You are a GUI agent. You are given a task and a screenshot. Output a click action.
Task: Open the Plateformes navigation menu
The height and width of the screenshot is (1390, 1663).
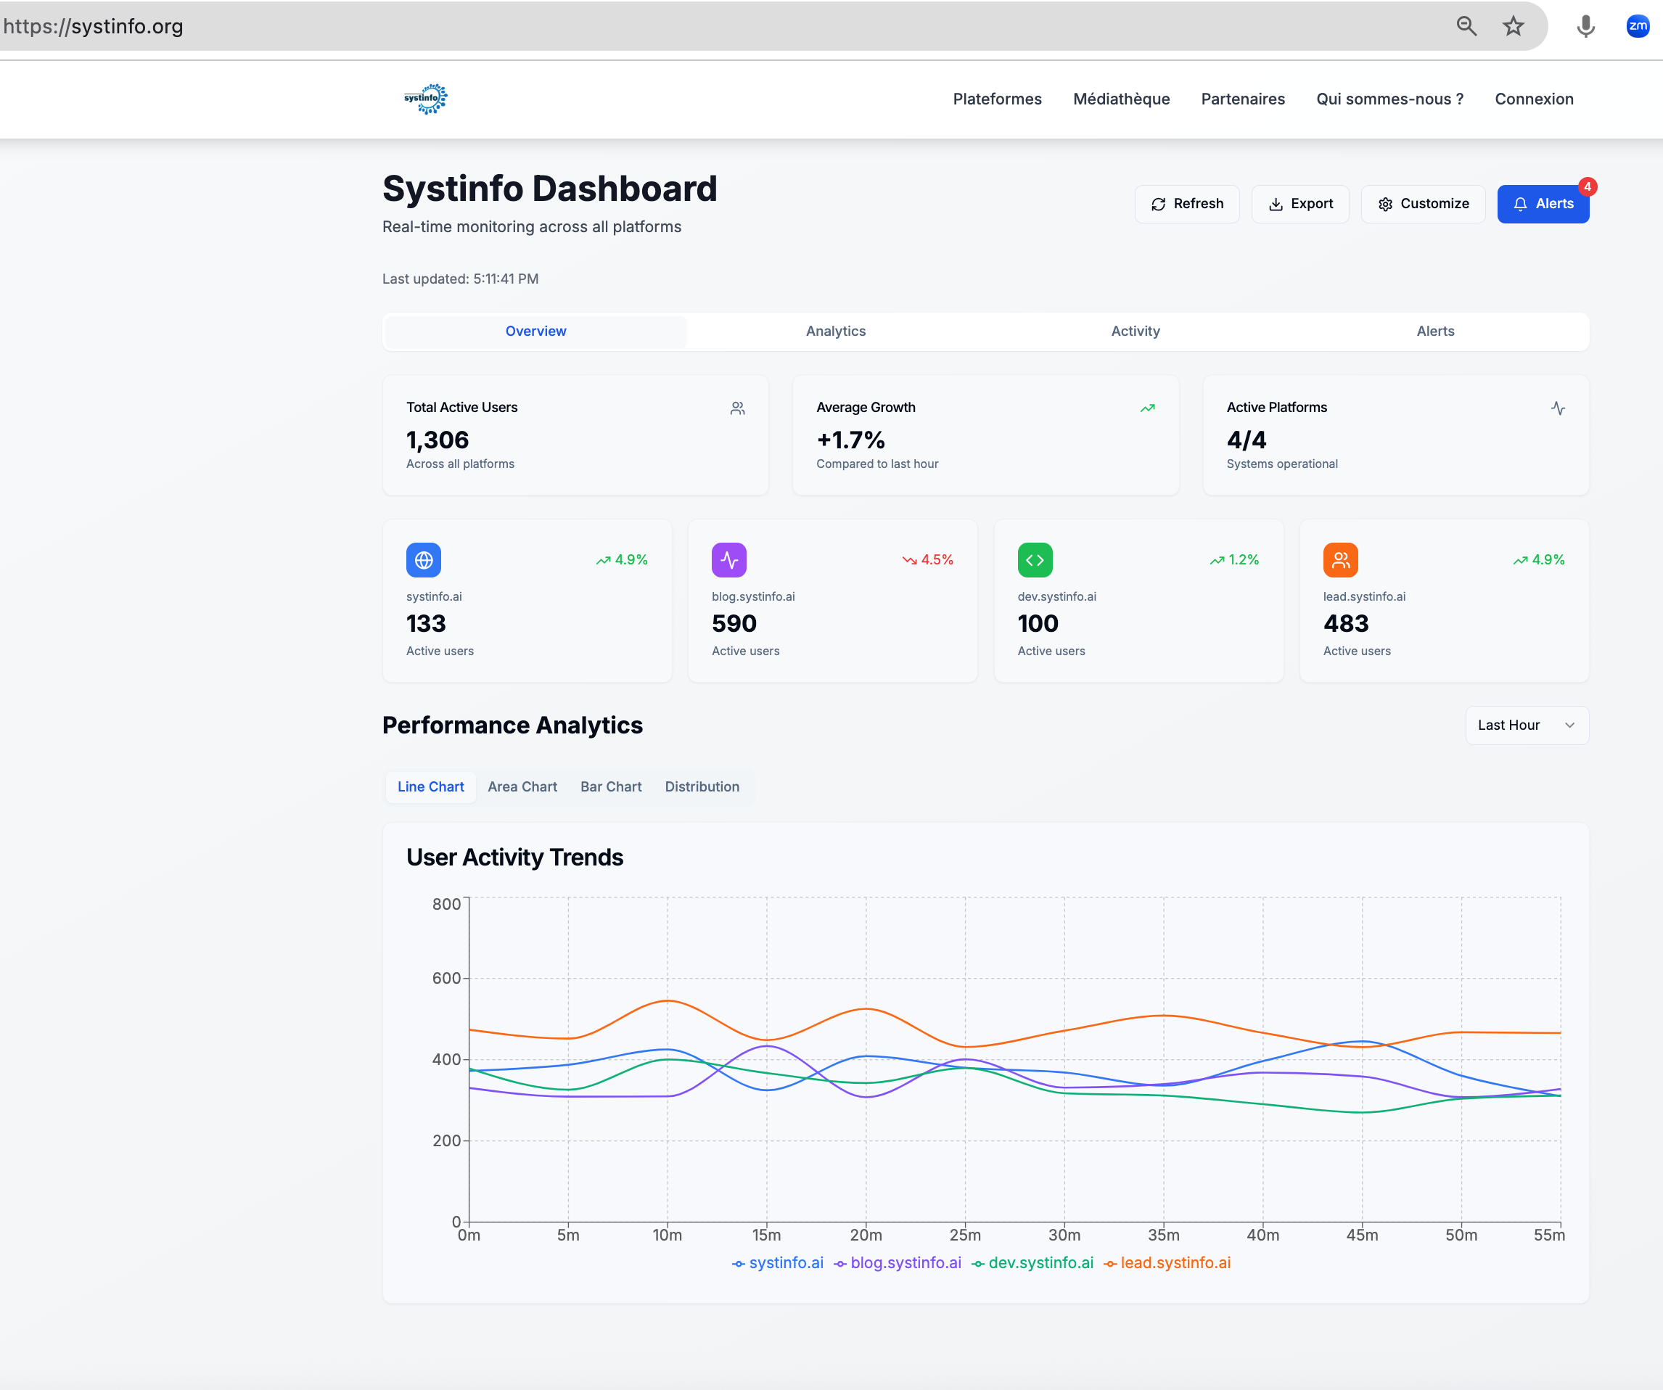point(997,99)
